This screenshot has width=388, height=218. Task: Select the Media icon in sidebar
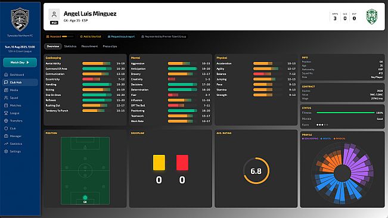pyautogui.click(x=6, y=90)
